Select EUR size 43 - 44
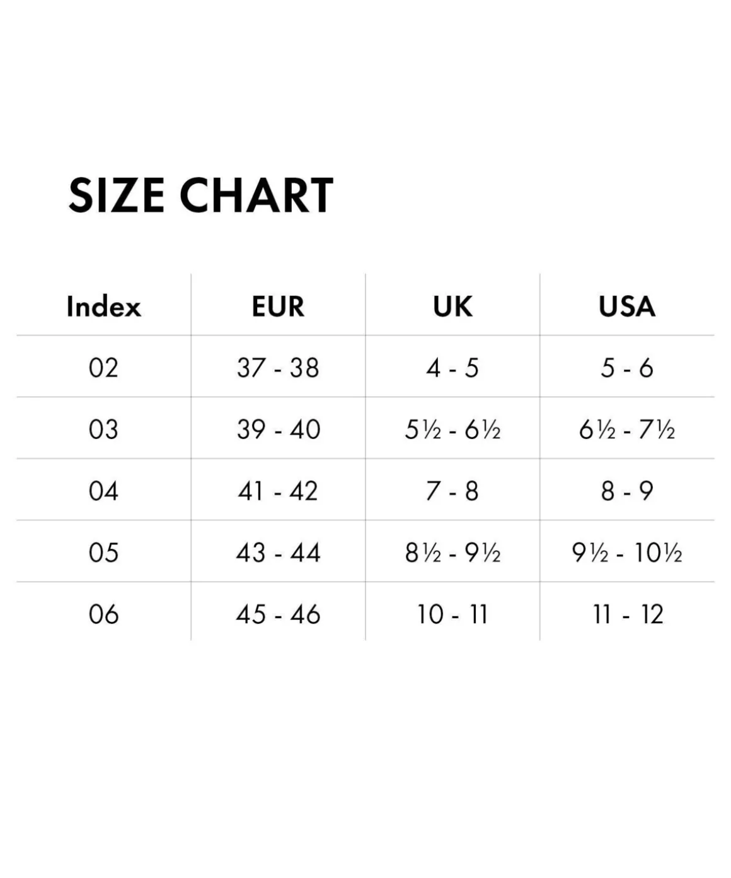This screenshot has width=731, height=878. coord(278,553)
